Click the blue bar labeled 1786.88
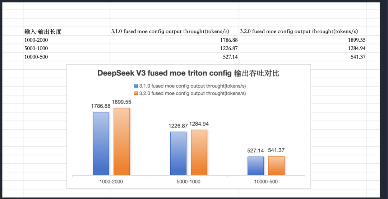 (x=101, y=144)
